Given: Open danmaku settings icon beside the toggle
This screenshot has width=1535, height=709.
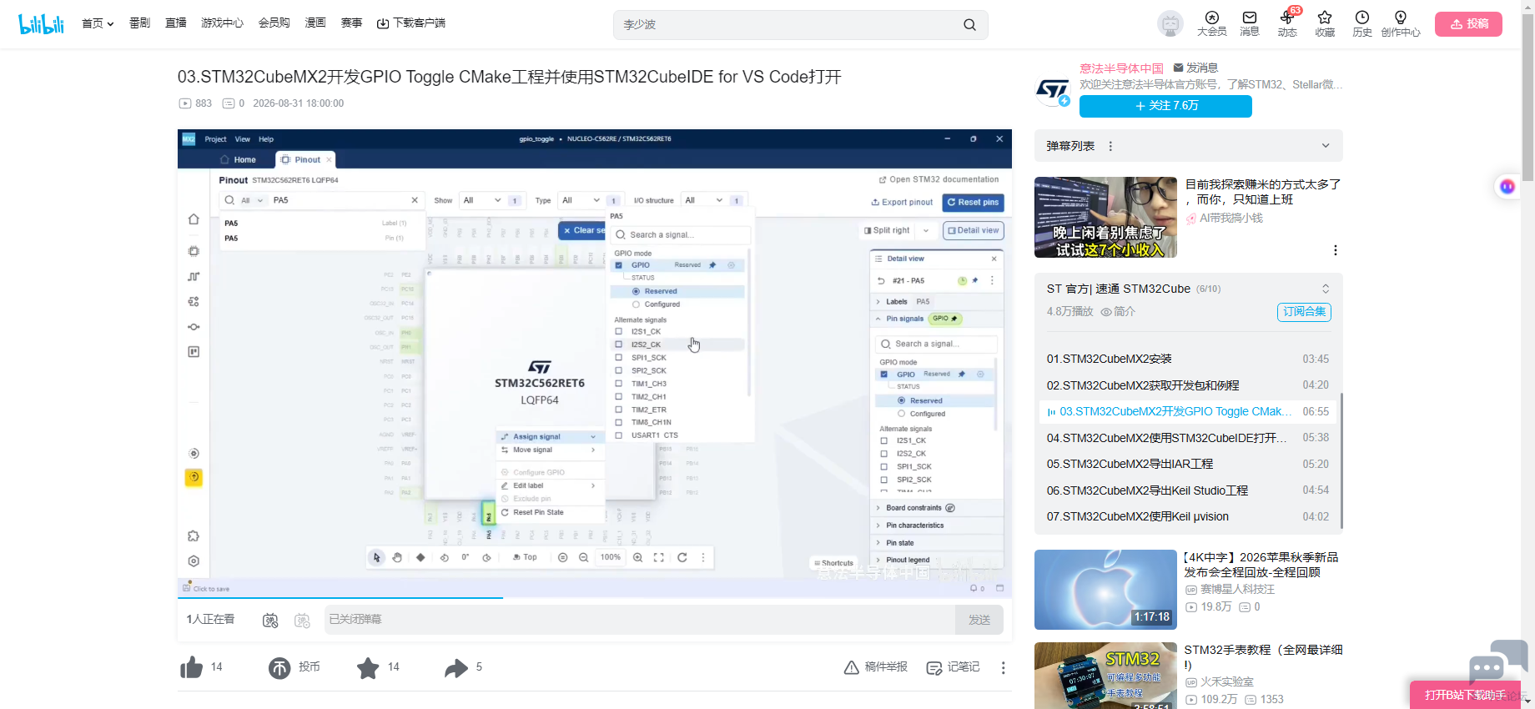Looking at the screenshot, I should (302, 620).
